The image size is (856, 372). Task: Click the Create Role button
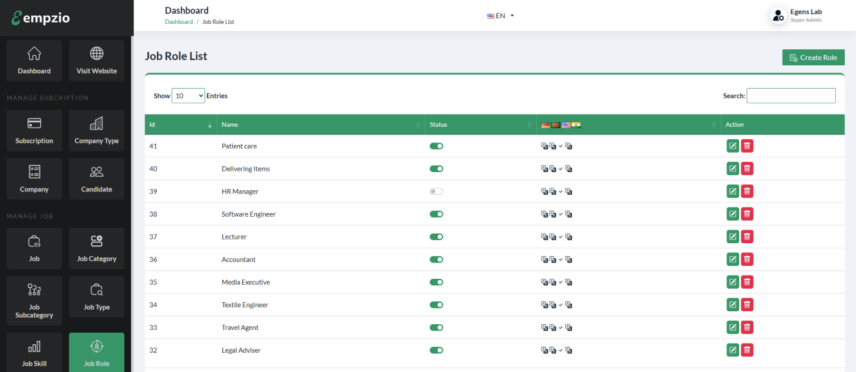pos(813,58)
